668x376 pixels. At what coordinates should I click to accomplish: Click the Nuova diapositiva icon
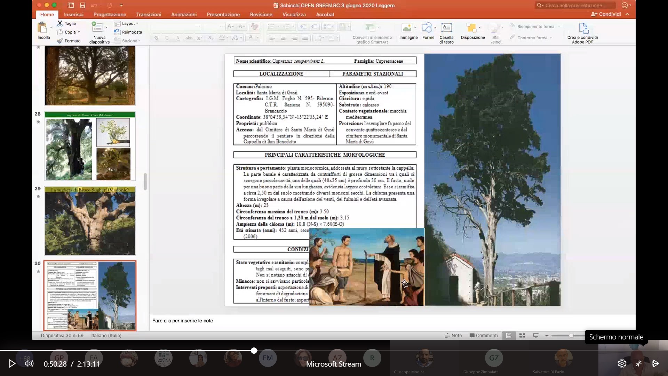click(x=97, y=28)
